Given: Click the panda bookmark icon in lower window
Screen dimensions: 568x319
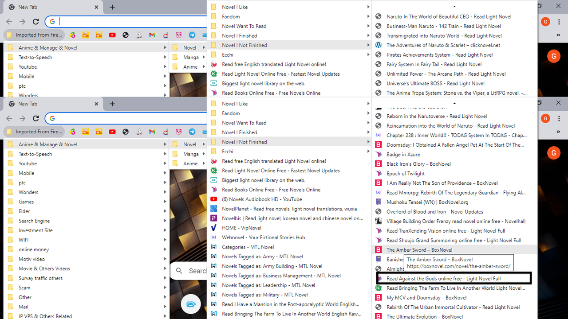Looking at the screenshot, I should coord(178,132).
